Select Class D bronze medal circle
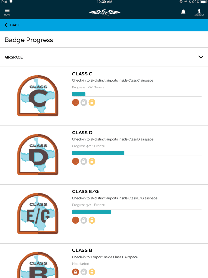208x278 pixels. (76, 161)
